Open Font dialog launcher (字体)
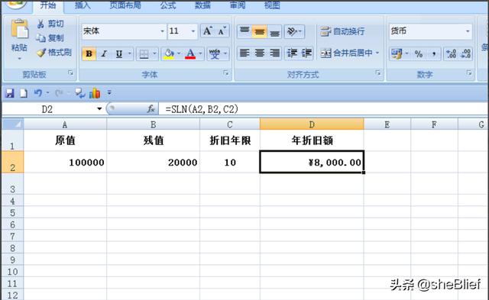 click(x=226, y=73)
